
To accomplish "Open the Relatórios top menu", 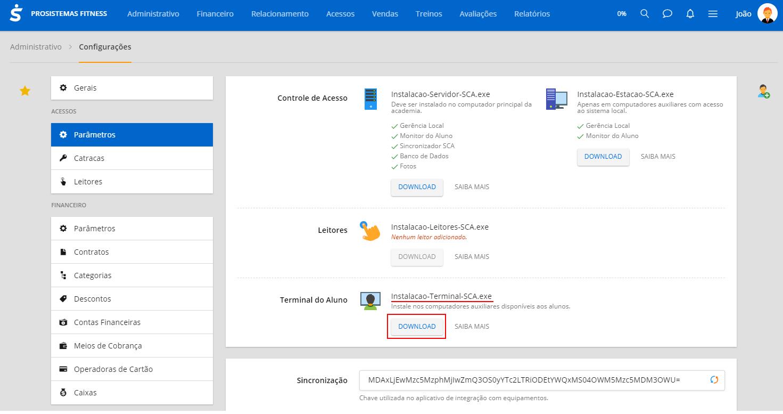I will coord(532,14).
